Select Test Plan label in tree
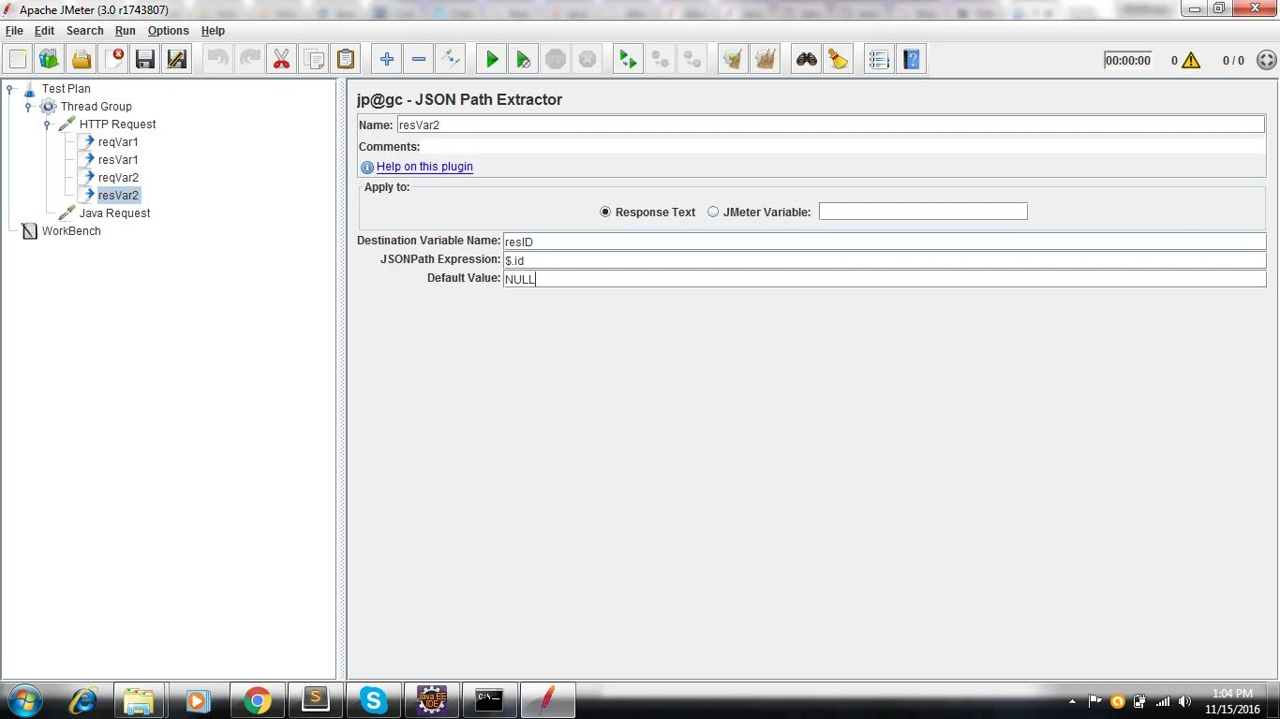 [66, 89]
